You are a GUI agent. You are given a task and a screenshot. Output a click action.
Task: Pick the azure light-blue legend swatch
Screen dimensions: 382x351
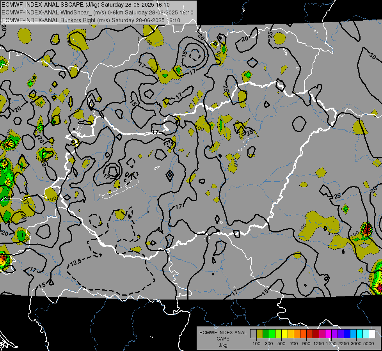tap(354, 334)
